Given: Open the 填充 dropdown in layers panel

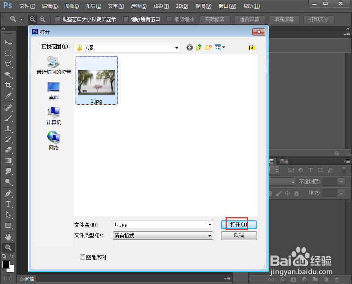Looking at the screenshot, I should (341, 193).
